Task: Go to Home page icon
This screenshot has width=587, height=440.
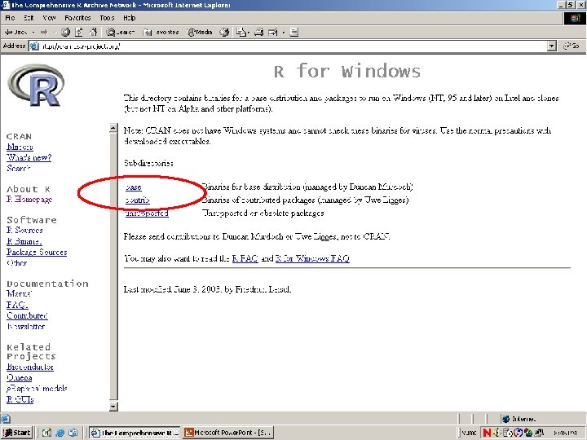Action: (93, 32)
